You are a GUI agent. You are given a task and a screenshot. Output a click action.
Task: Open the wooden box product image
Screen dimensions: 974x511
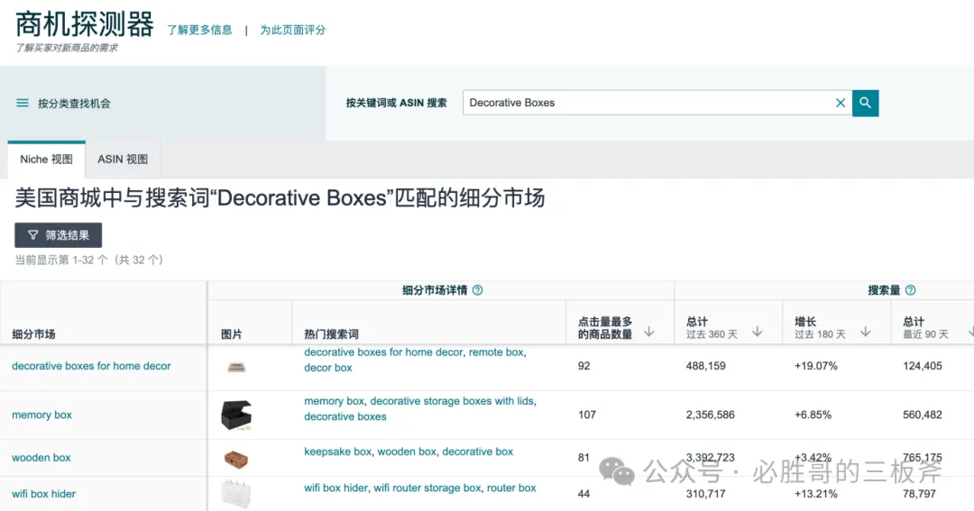(236, 460)
